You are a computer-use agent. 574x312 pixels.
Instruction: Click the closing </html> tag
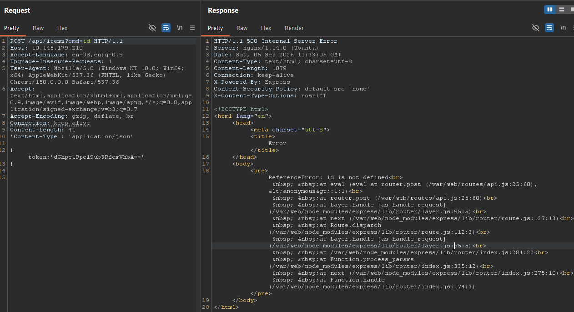click(227, 307)
